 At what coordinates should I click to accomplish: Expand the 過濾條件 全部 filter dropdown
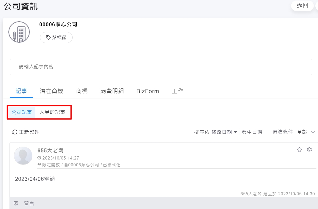[305, 132]
